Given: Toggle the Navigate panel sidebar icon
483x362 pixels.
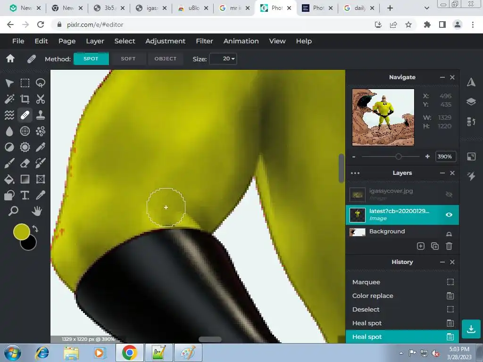Looking at the screenshot, I should click(x=471, y=82).
